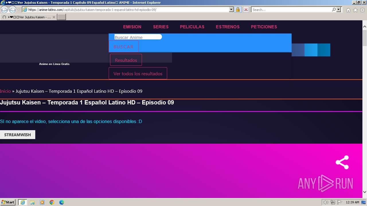Stop loading with the red X button

point(246,9)
